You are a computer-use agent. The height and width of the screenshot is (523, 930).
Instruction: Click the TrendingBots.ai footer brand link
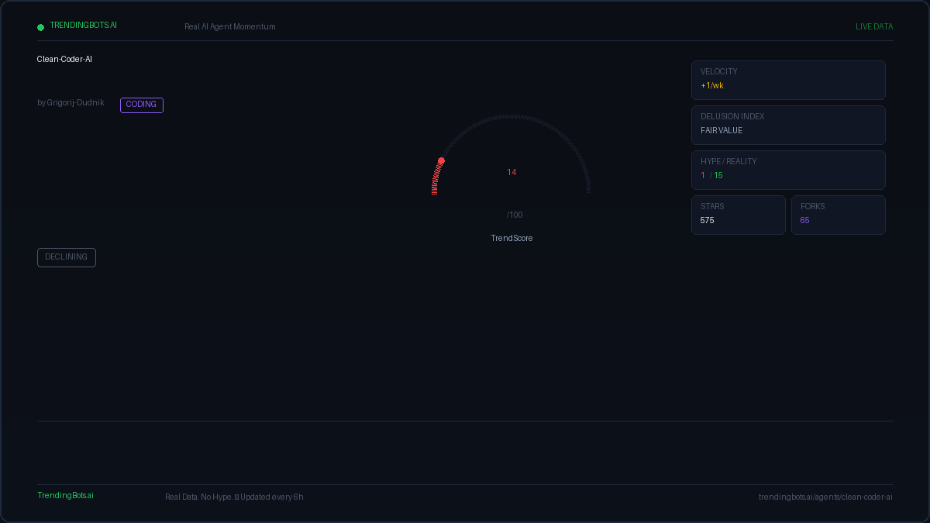65,495
